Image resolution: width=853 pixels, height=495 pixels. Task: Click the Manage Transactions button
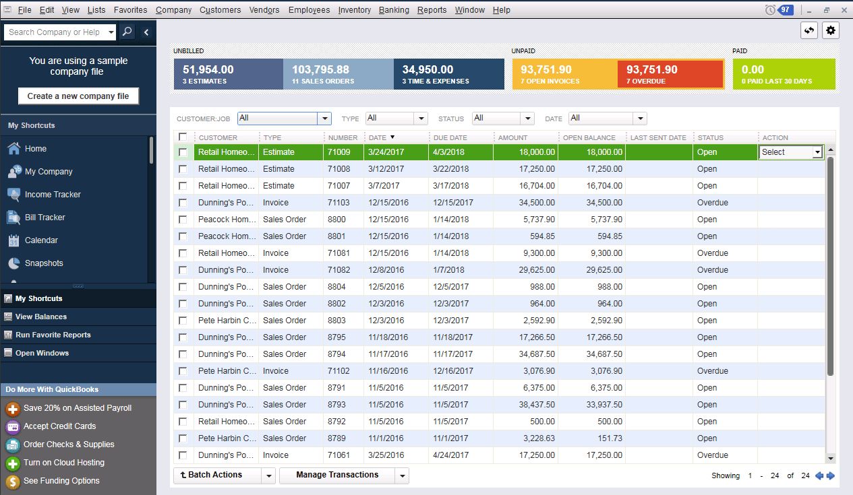click(339, 475)
